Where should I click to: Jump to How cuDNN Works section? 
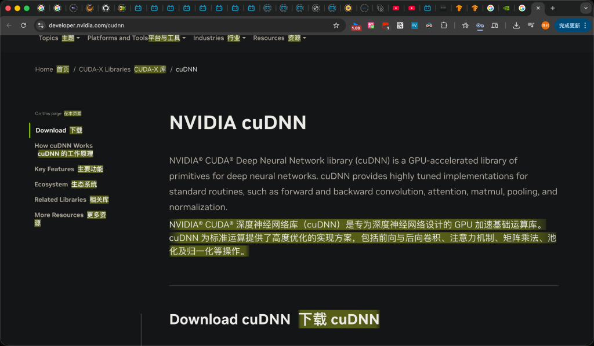pos(64,150)
